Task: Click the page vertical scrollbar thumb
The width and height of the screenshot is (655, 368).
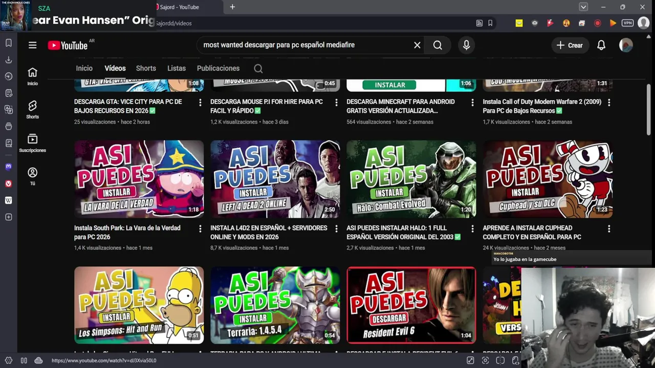Action: [649, 110]
